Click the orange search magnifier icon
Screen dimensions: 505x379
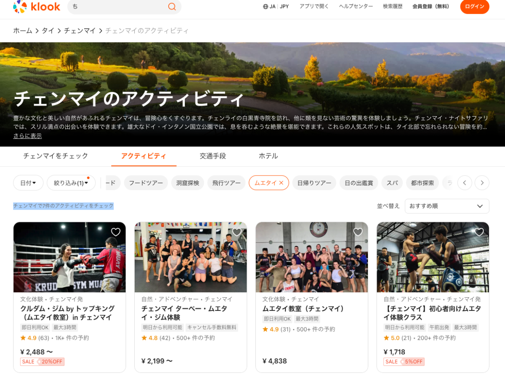172,7
